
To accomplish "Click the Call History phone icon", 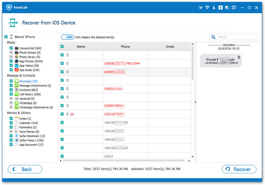I will pos(17,94).
